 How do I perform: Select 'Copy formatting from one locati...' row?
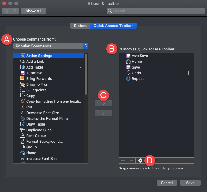pos(49,101)
